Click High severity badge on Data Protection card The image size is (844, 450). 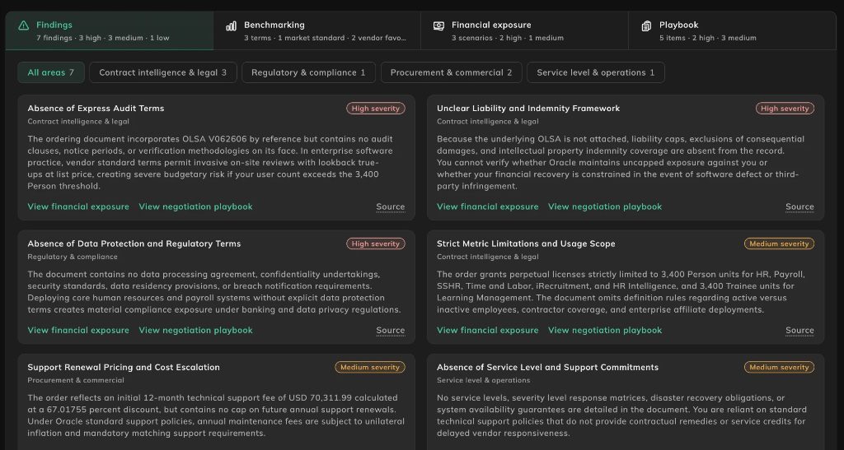(x=376, y=244)
